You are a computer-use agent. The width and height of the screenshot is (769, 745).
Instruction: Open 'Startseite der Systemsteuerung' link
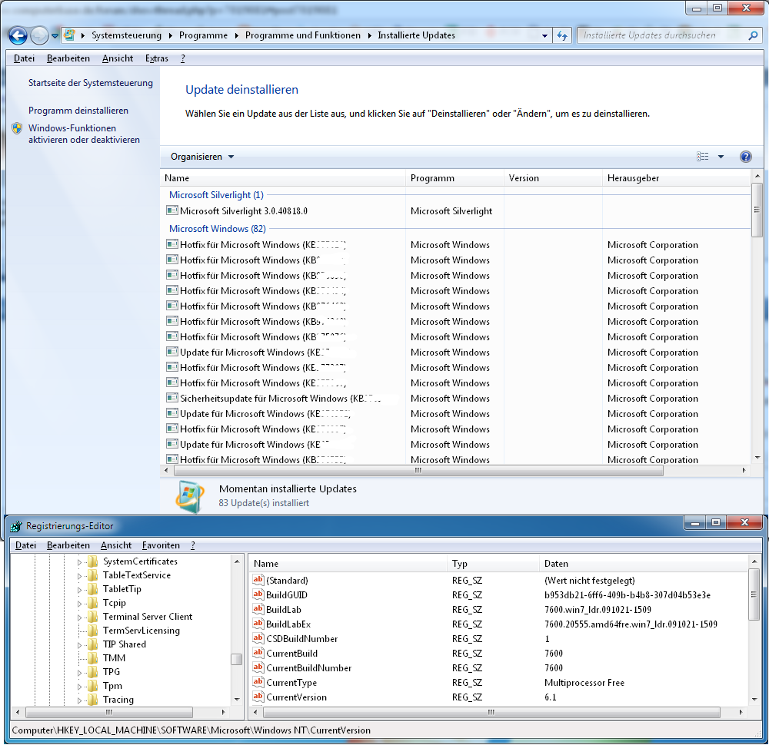(91, 83)
